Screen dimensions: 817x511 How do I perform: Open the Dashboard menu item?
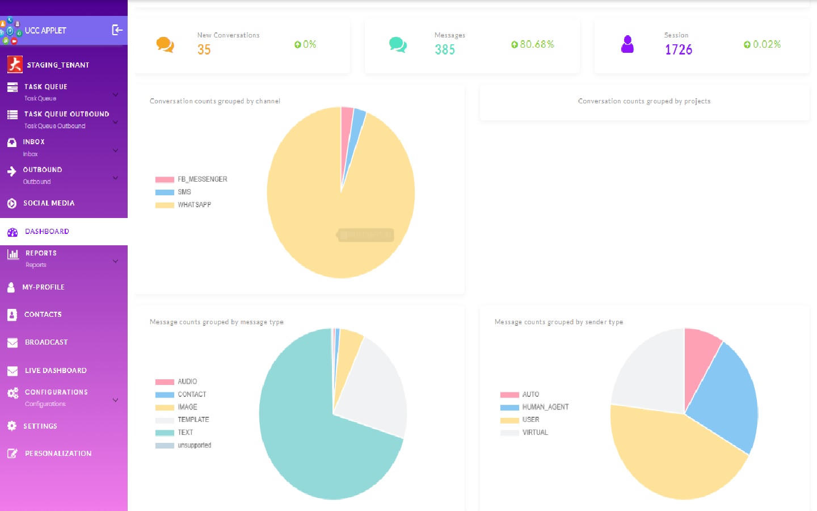pyautogui.click(x=47, y=232)
